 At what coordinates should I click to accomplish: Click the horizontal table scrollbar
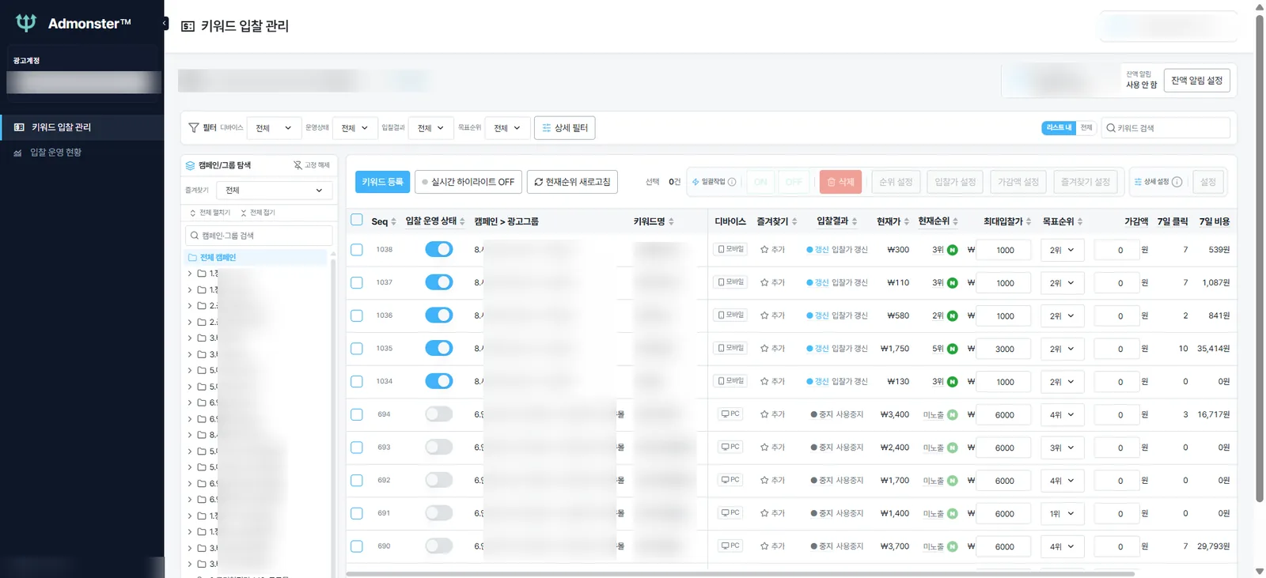coord(740,573)
